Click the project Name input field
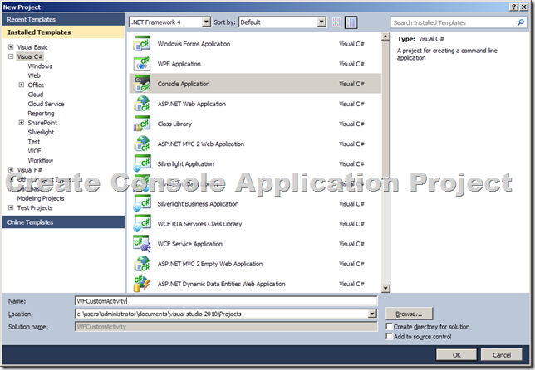This screenshot has height=370, width=535. coord(226,301)
